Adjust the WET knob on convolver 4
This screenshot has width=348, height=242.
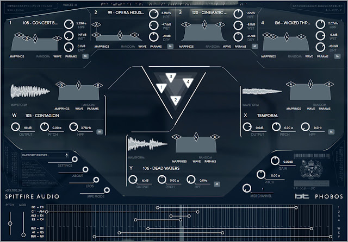tap(320, 36)
